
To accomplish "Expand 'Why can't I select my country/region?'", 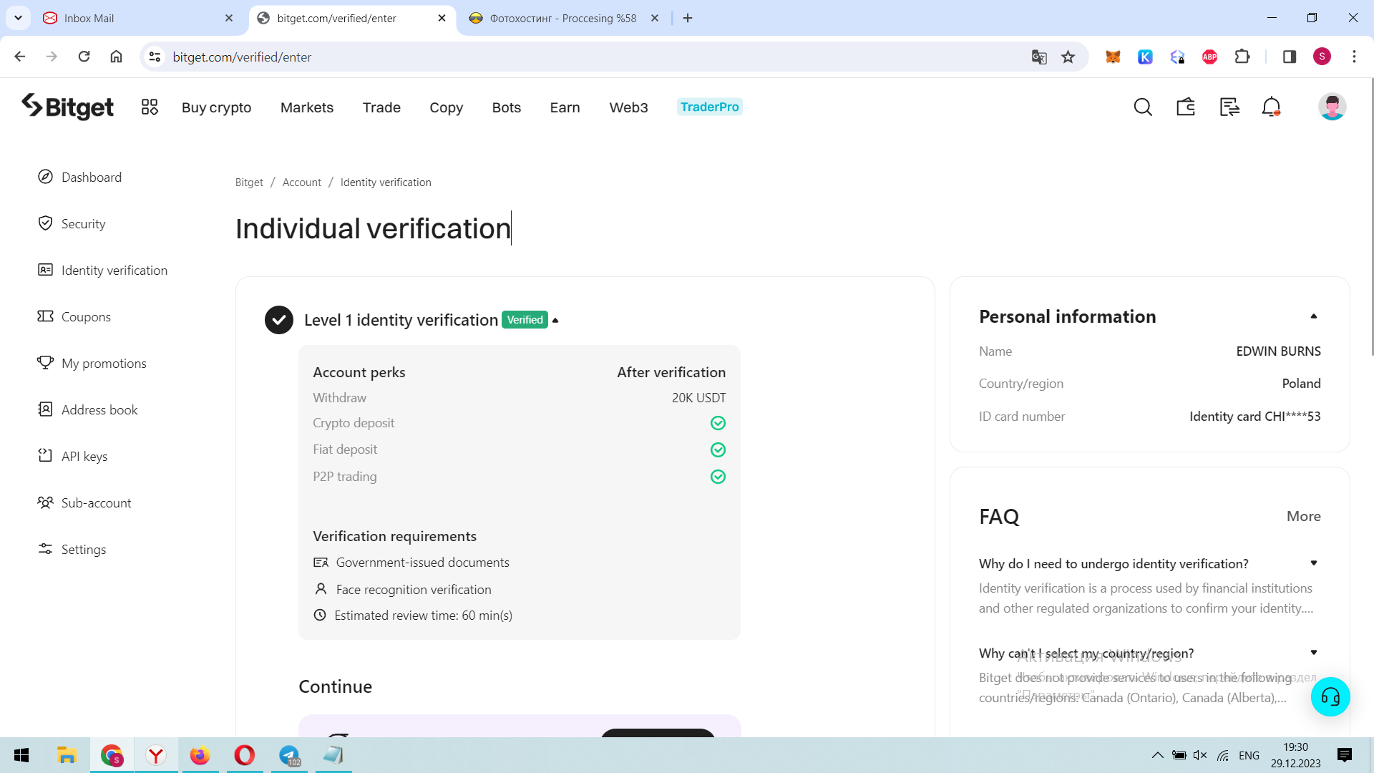I will [1313, 653].
